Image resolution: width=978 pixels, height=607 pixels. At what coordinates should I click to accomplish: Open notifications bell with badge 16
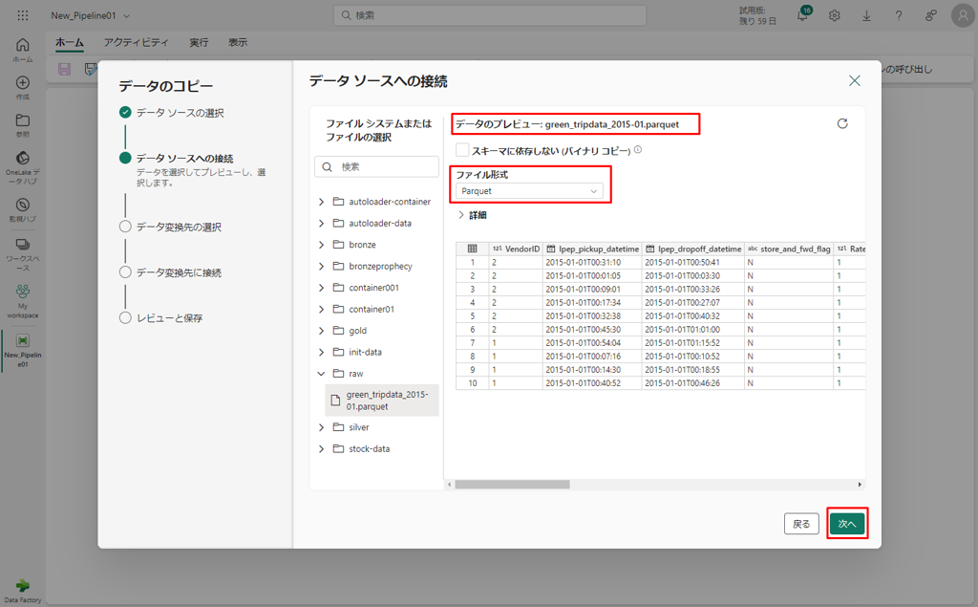[802, 15]
